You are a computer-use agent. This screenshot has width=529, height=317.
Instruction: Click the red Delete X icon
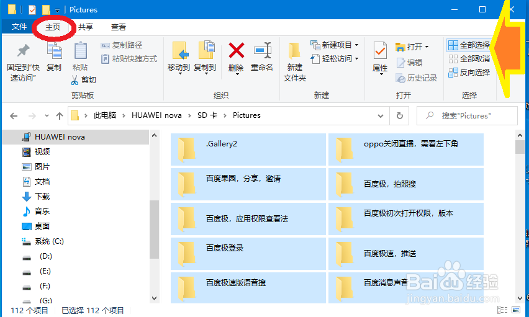[x=236, y=51]
